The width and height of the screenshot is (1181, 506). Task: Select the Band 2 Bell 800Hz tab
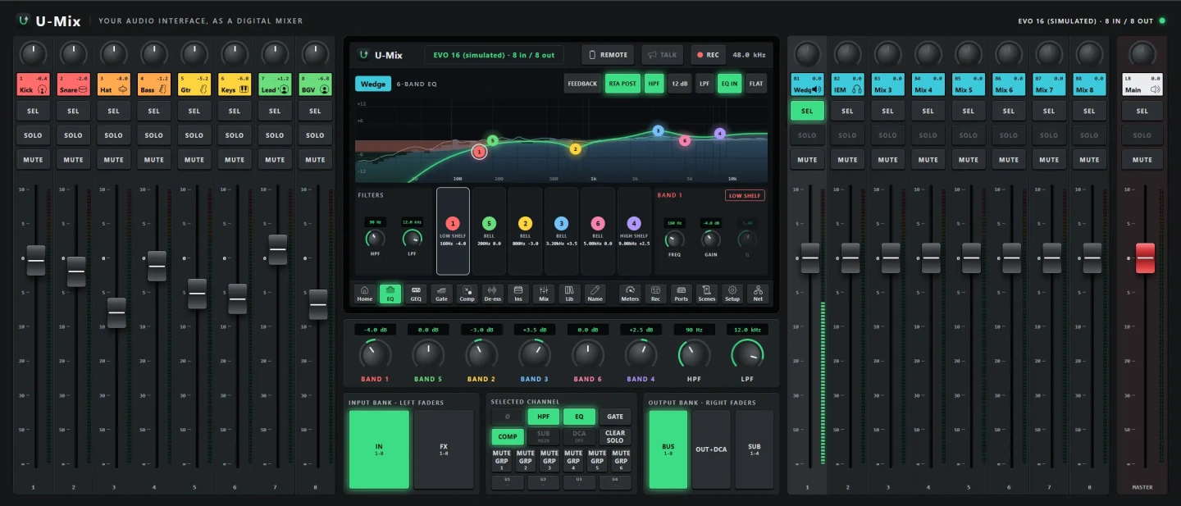[x=525, y=231]
